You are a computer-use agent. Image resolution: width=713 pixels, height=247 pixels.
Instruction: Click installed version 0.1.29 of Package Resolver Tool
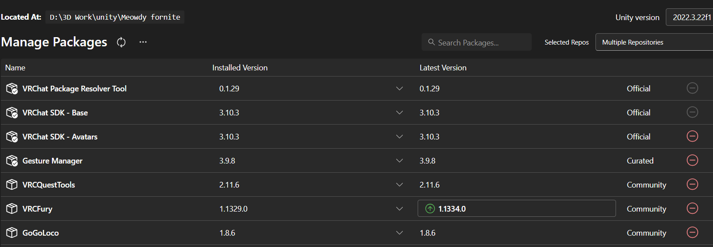[x=229, y=89]
